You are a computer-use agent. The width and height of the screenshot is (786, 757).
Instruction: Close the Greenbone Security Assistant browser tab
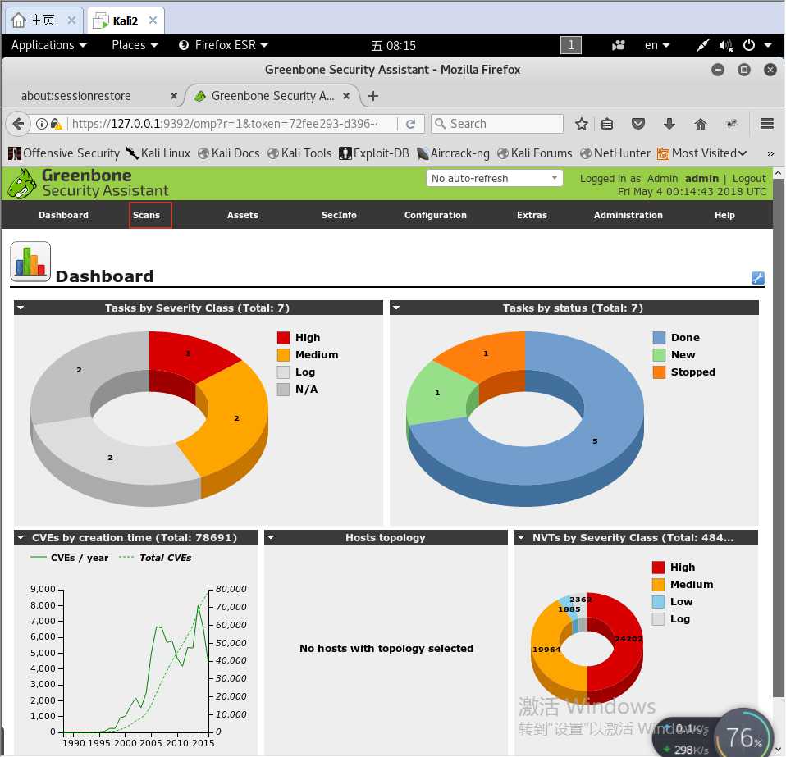coord(346,96)
